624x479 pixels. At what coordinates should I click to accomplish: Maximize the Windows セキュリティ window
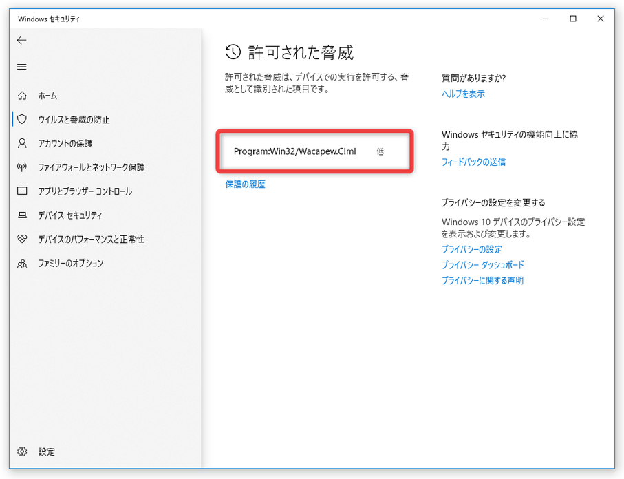point(573,19)
